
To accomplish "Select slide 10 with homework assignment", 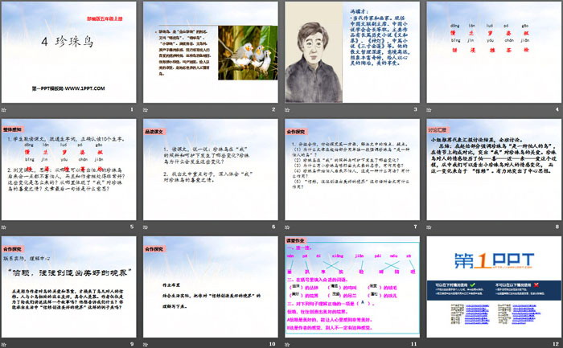I will click(x=211, y=287).
